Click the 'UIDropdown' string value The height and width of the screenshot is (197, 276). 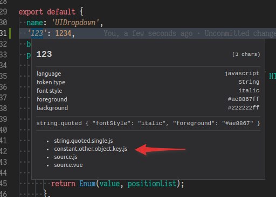pos(75,23)
